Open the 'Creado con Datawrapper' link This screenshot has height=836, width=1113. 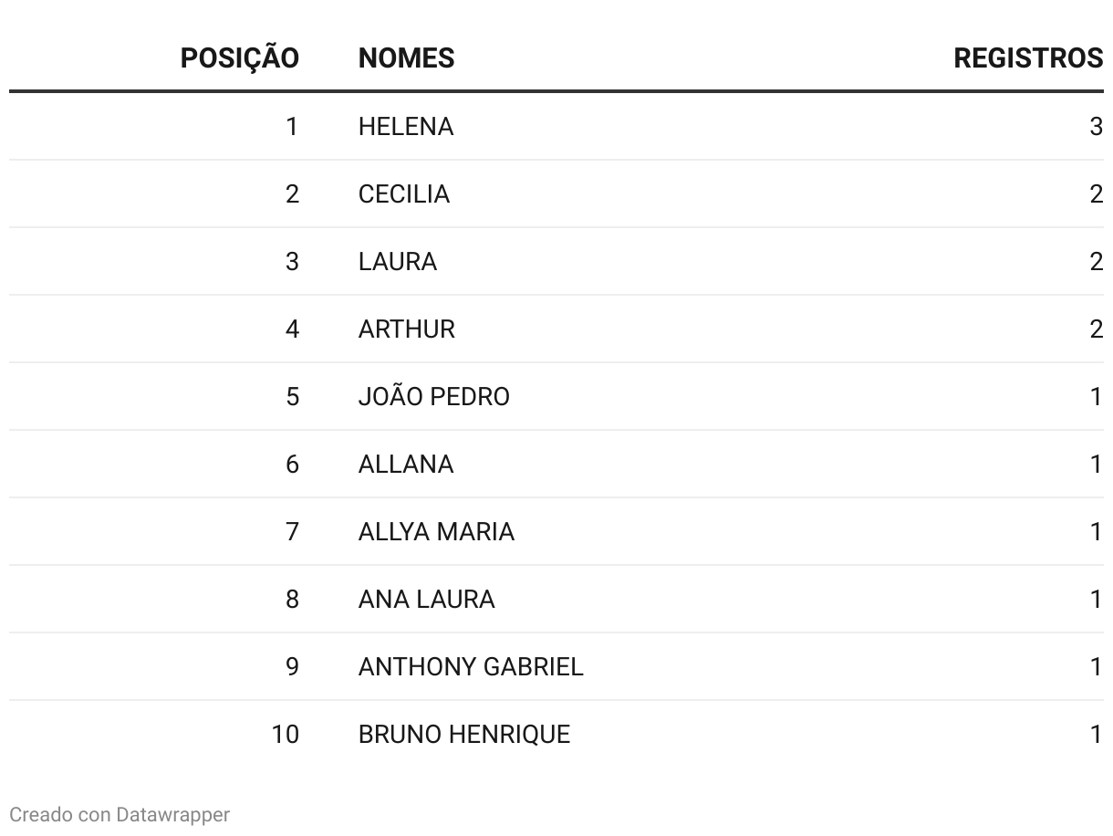[120, 814]
